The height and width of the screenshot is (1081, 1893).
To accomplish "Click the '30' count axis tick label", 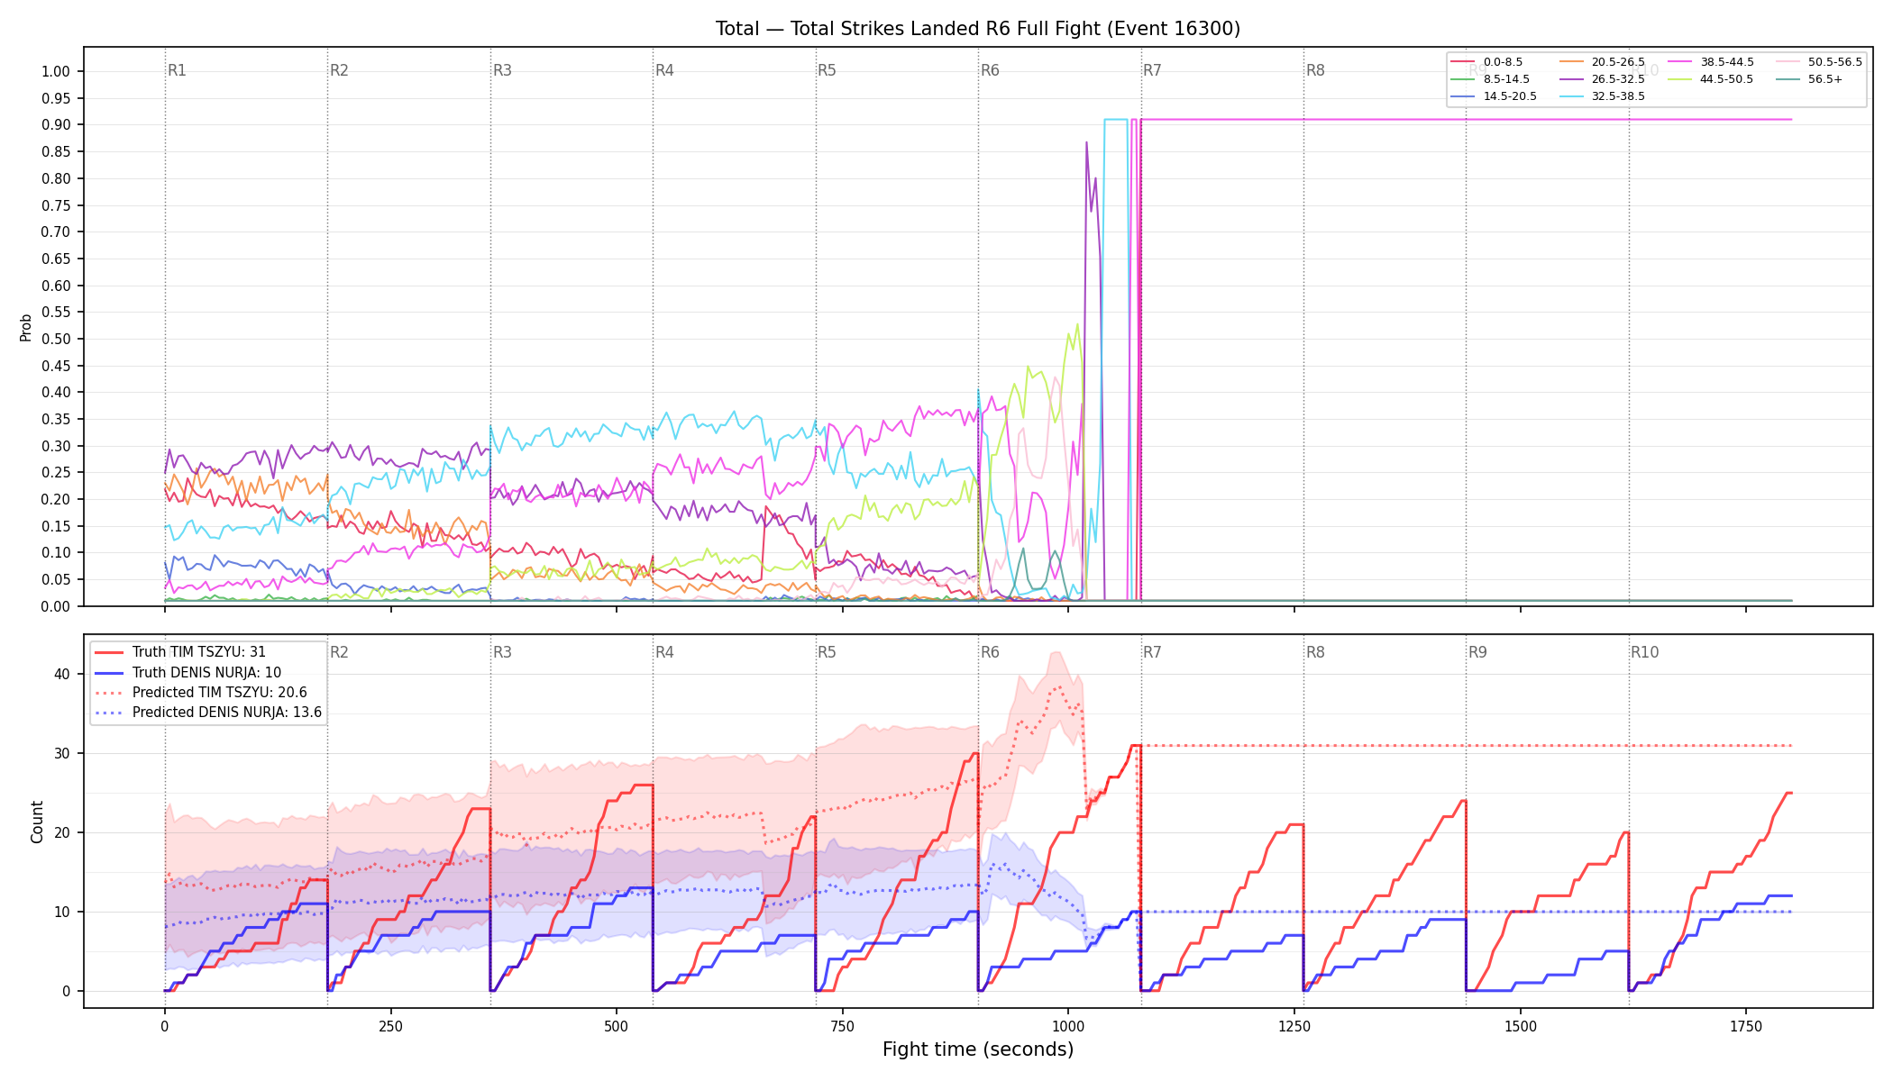I will [62, 753].
